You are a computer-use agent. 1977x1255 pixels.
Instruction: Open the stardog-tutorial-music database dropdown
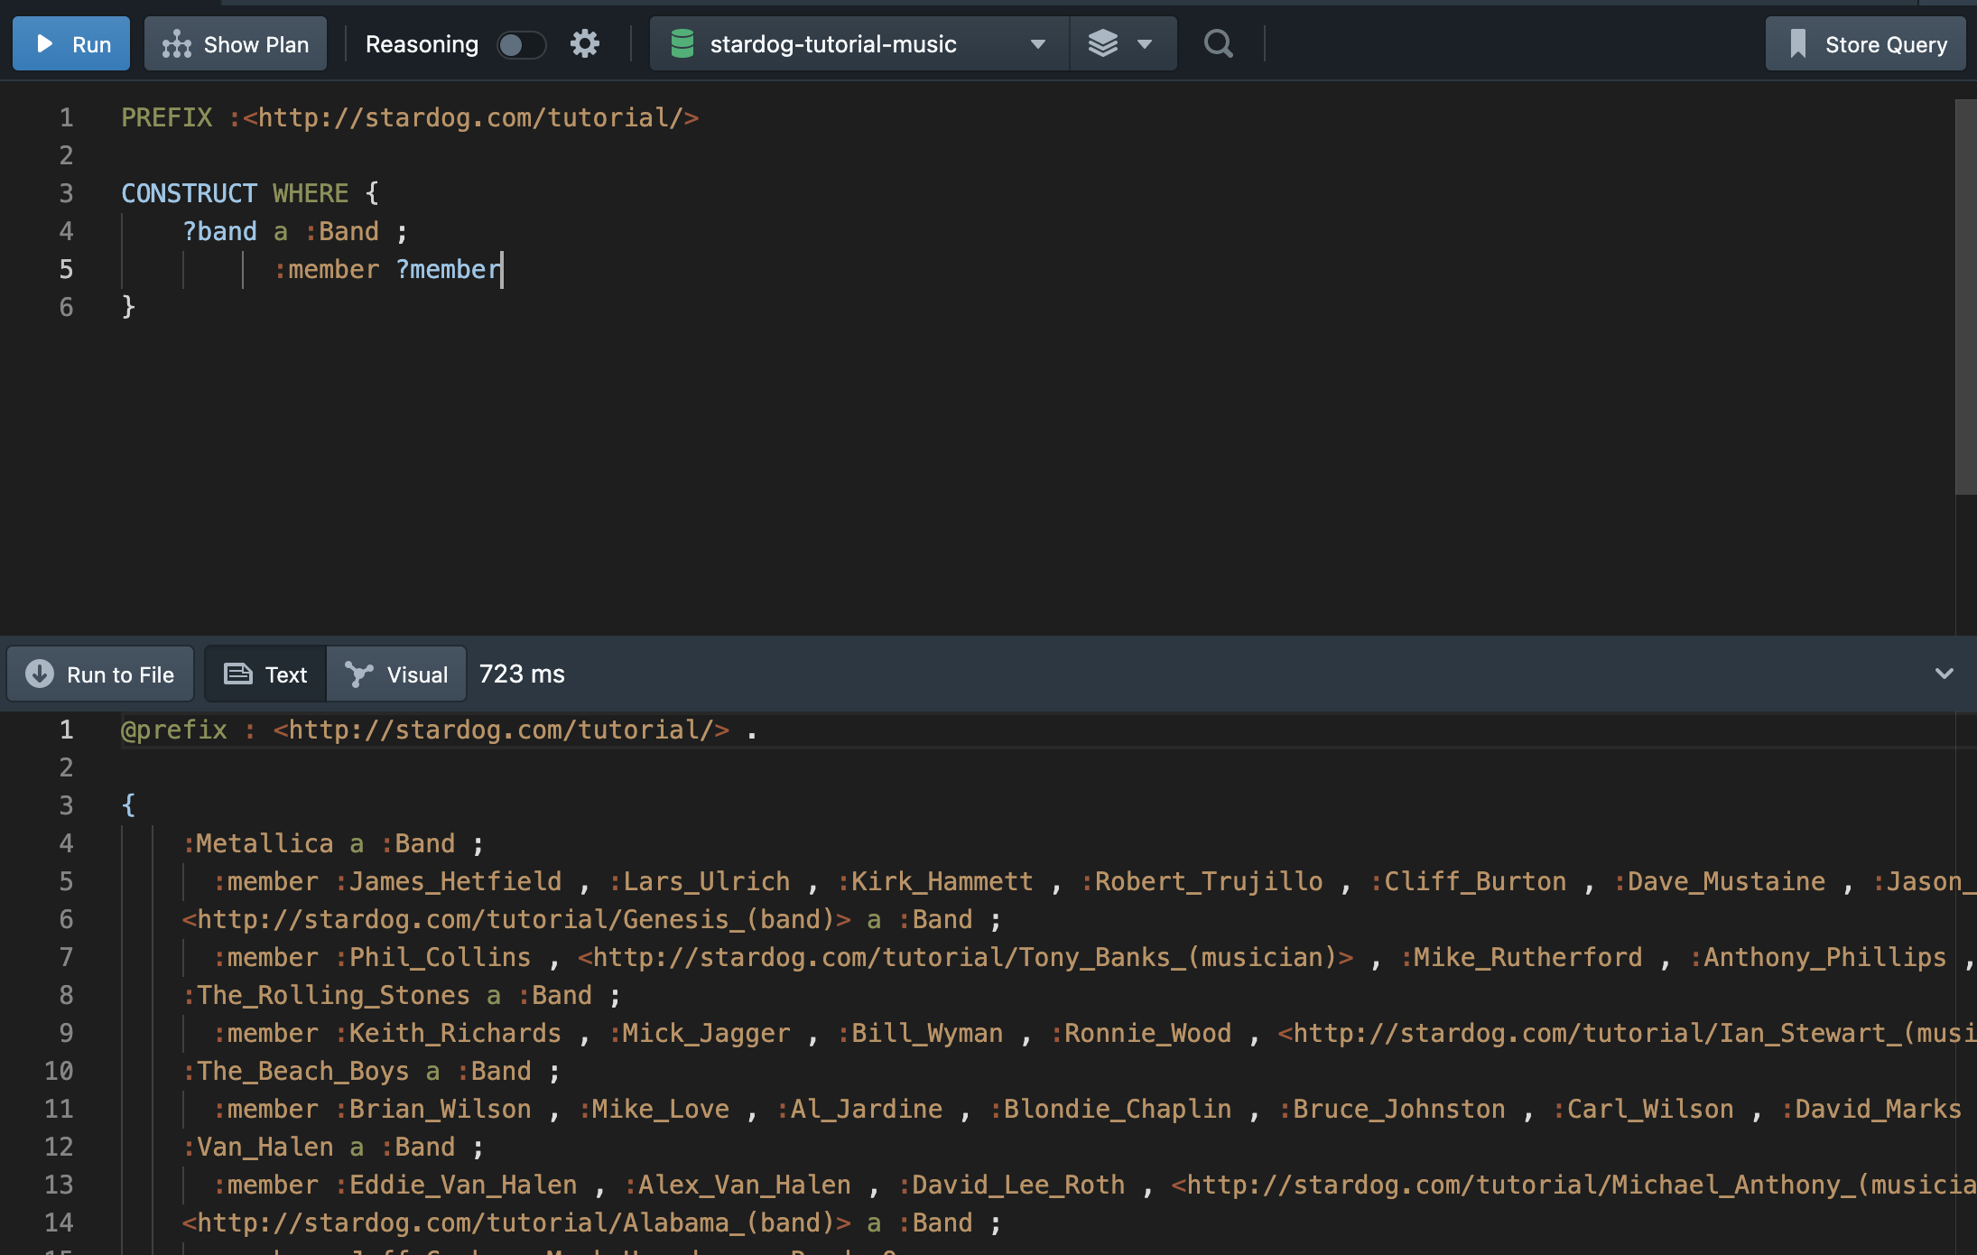click(859, 43)
